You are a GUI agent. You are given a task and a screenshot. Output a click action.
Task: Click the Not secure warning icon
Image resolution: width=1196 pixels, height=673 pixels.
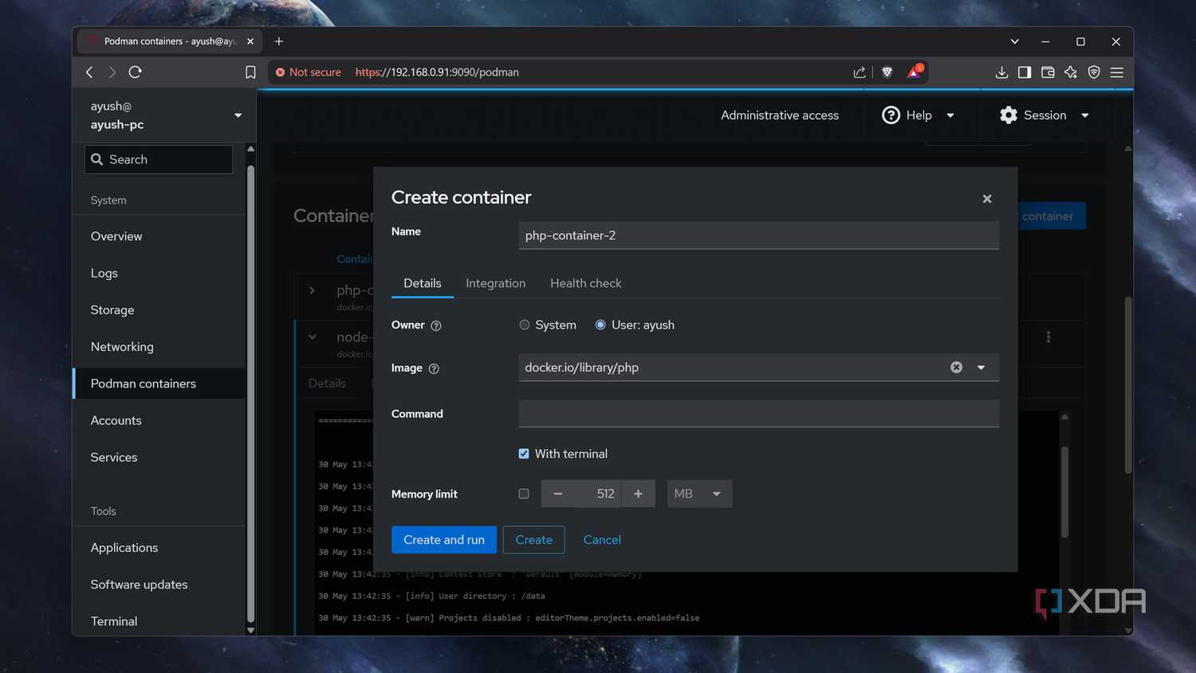[x=280, y=73]
